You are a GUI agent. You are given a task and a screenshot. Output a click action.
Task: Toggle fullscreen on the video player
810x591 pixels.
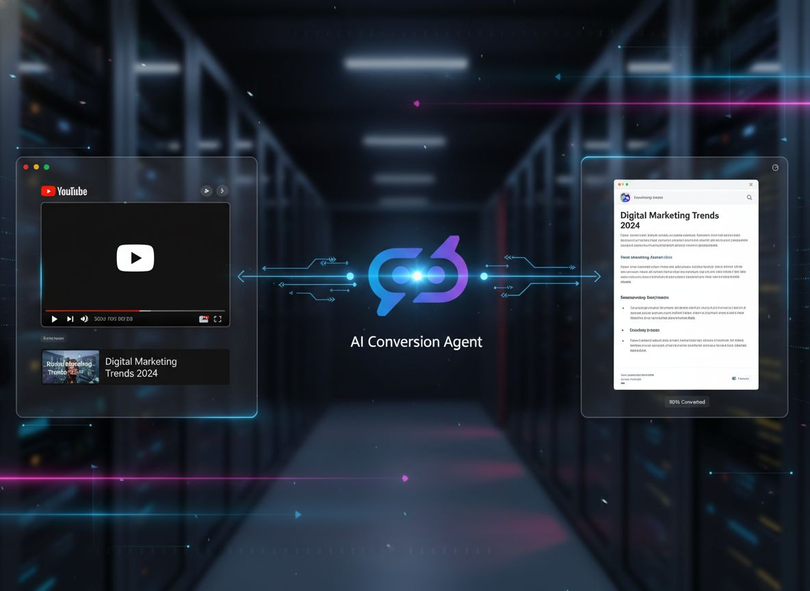click(x=218, y=319)
